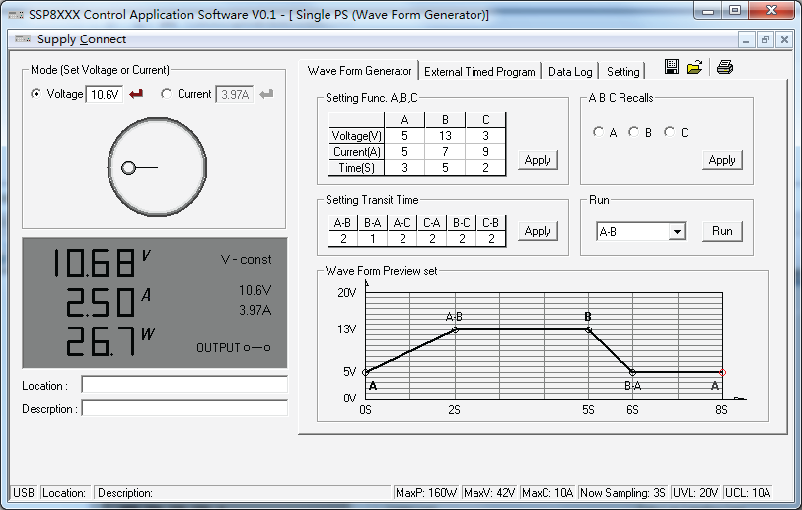Switch to the Data Log tab
The width and height of the screenshot is (802, 510).
[570, 71]
